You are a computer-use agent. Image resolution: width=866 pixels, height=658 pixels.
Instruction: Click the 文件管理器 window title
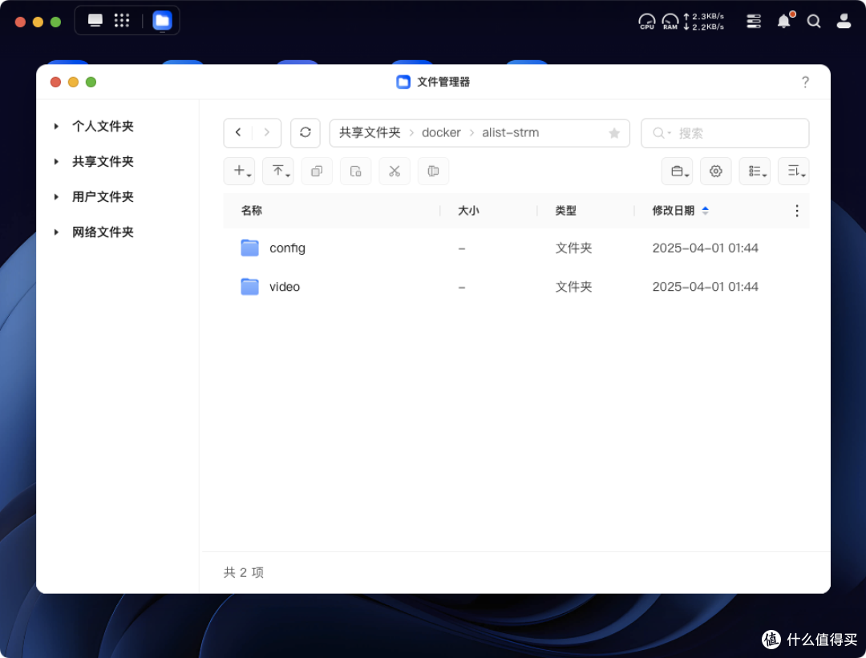tap(443, 83)
